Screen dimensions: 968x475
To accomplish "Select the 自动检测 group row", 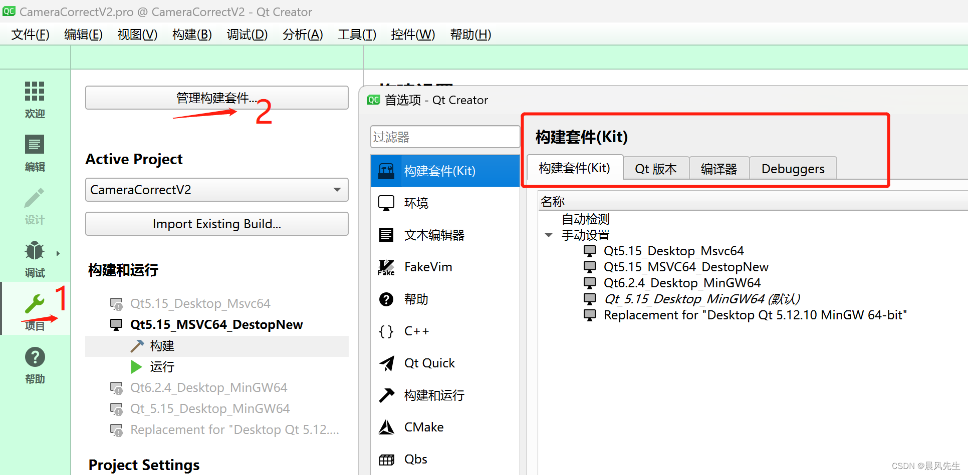I will coord(585,219).
